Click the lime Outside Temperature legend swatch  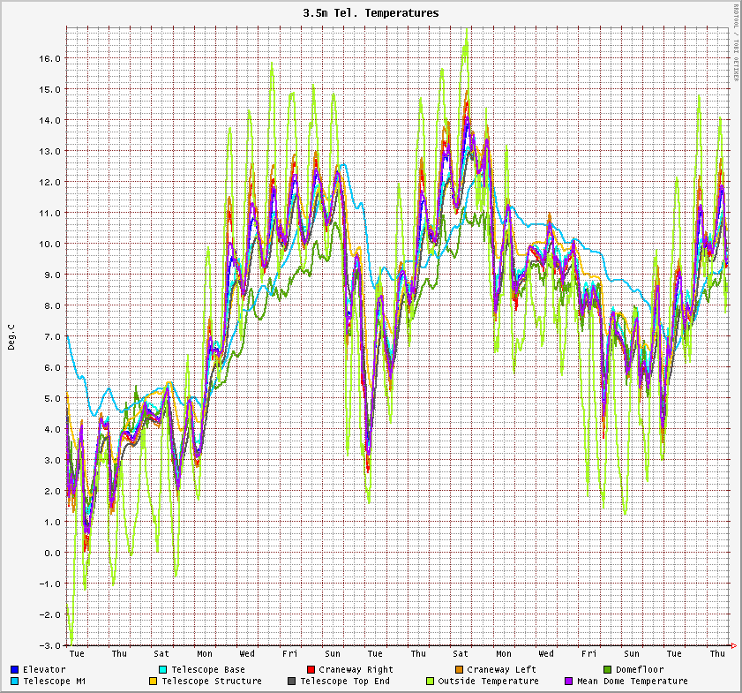(431, 682)
